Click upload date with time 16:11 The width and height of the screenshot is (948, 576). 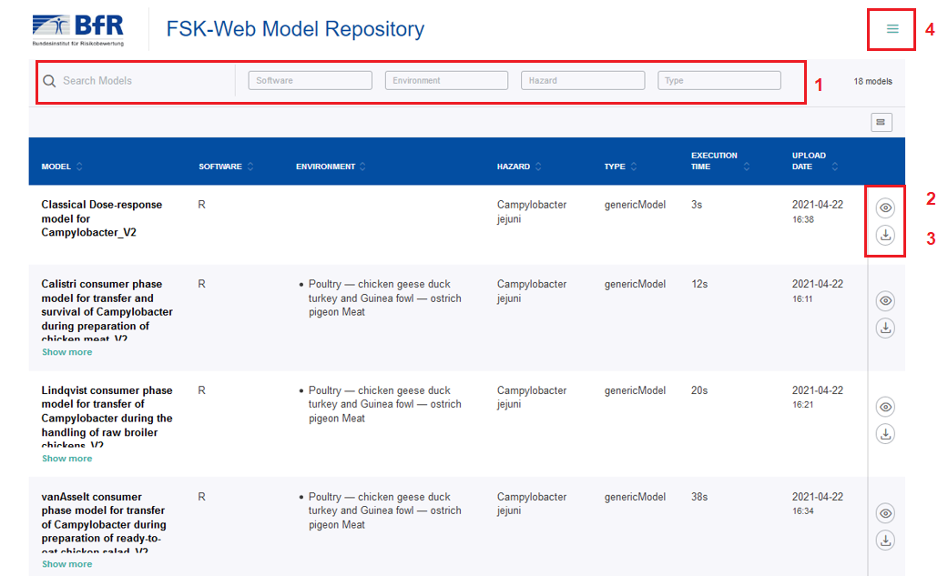click(818, 290)
